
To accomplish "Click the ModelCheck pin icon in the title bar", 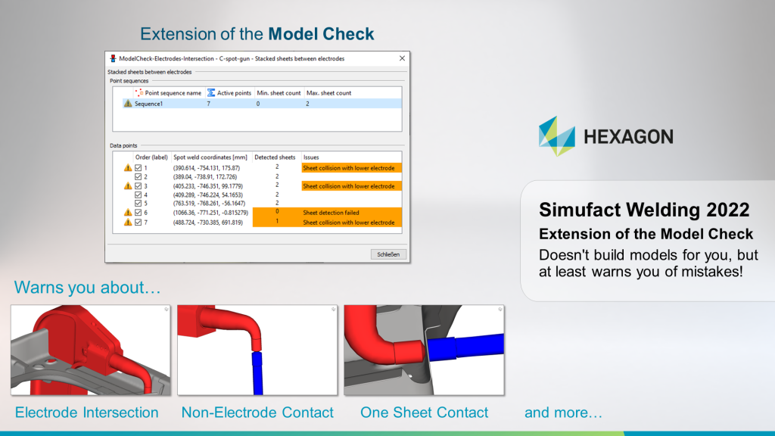I will 113,59.
